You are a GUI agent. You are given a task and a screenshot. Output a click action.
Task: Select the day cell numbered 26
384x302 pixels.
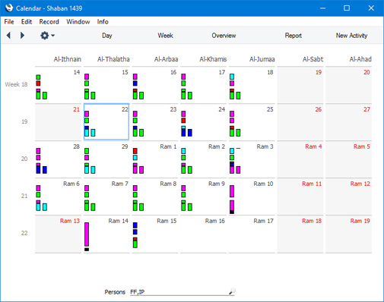coord(300,121)
